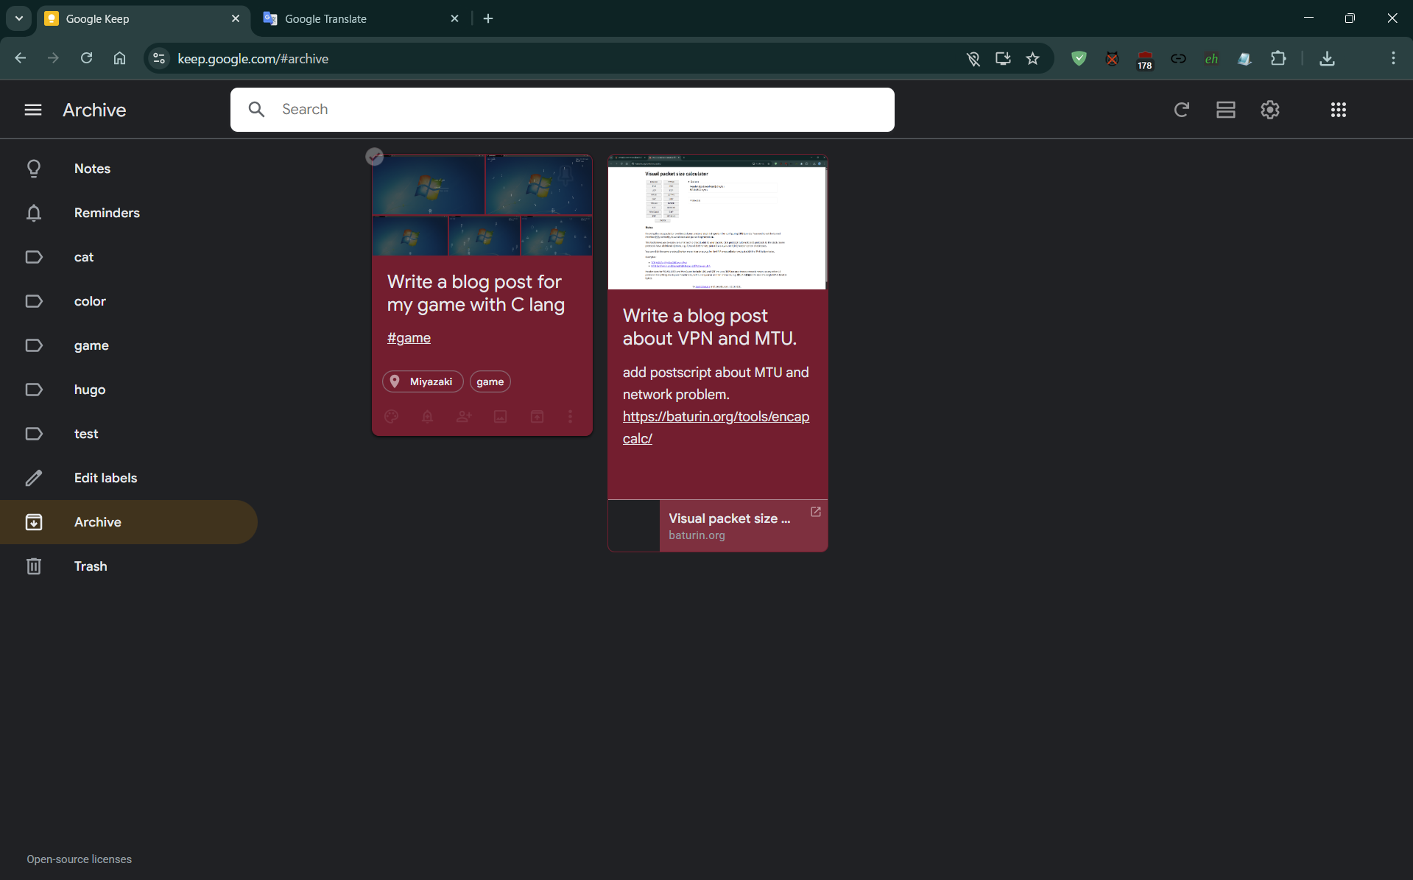Open Keep settings gear
This screenshot has width=1413, height=880.
pos(1270,110)
